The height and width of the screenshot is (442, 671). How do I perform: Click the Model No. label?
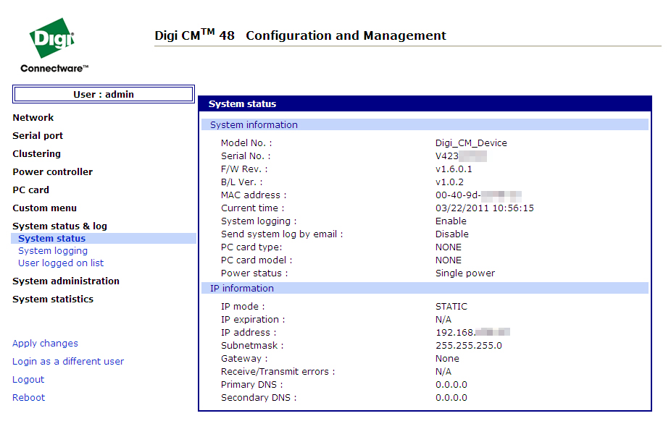pos(246,143)
